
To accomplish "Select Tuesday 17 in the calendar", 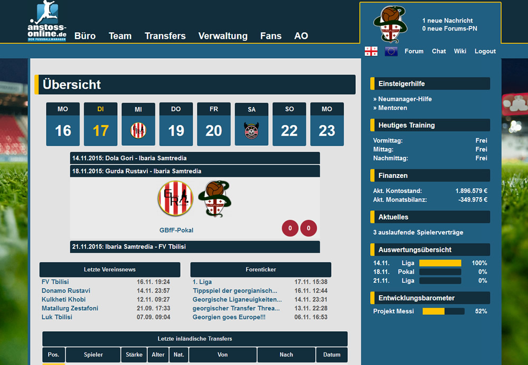I will 101,124.
